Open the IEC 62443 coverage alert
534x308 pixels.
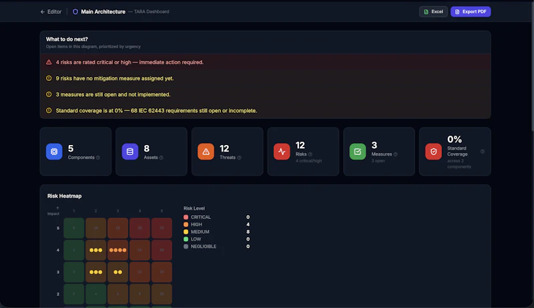click(265, 110)
